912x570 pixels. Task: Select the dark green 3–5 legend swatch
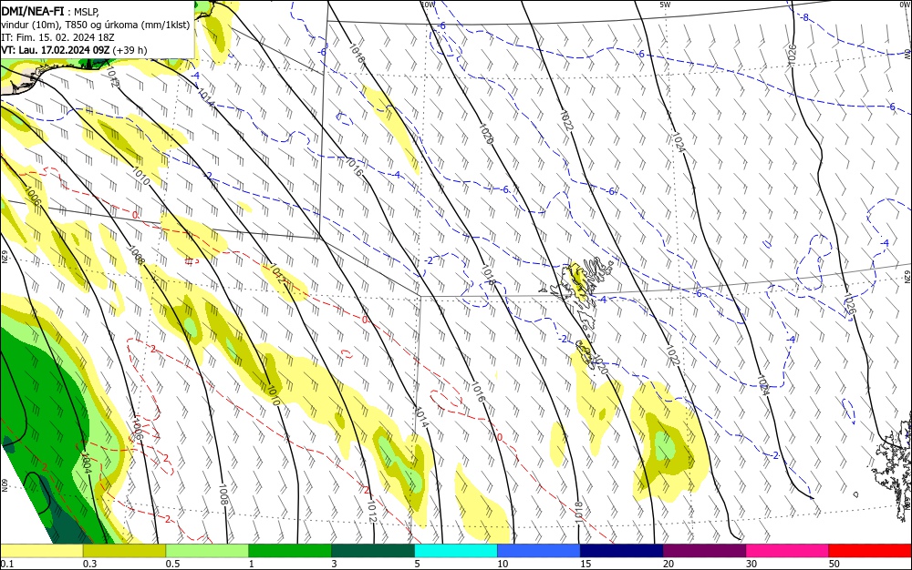(373, 551)
